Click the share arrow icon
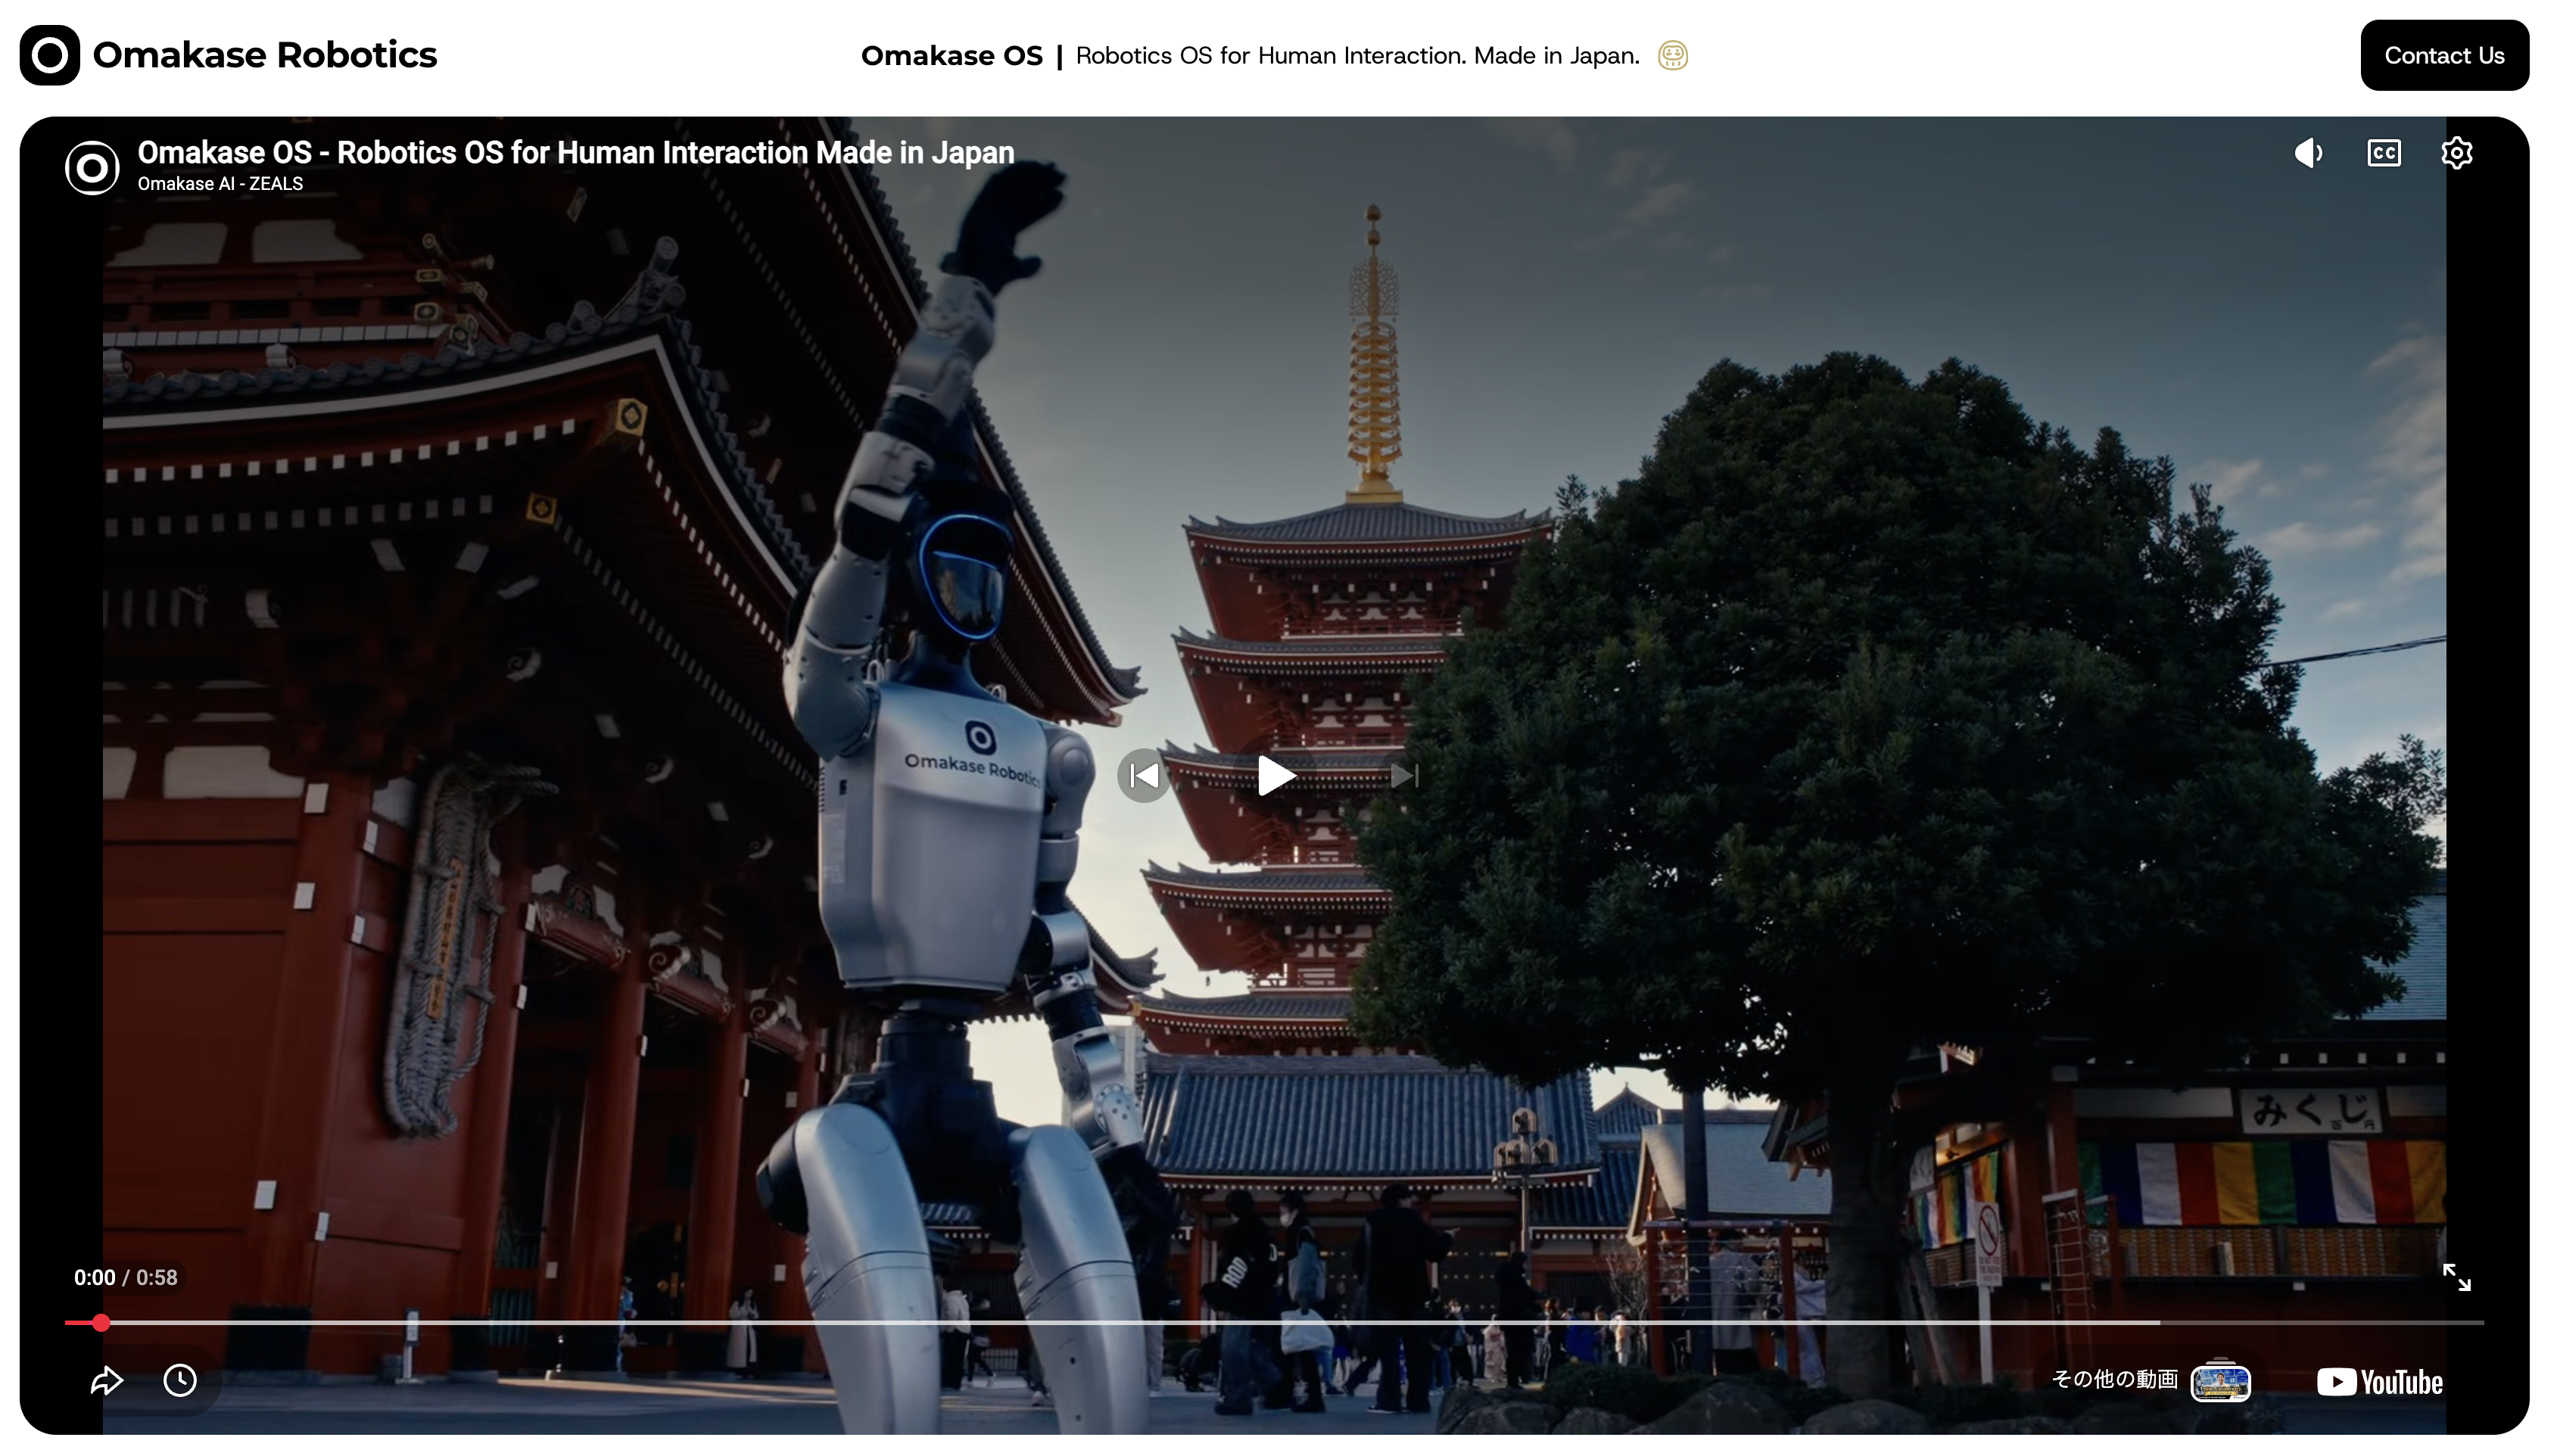The height and width of the screenshot is (1456, 2557). click(106, 1380)
